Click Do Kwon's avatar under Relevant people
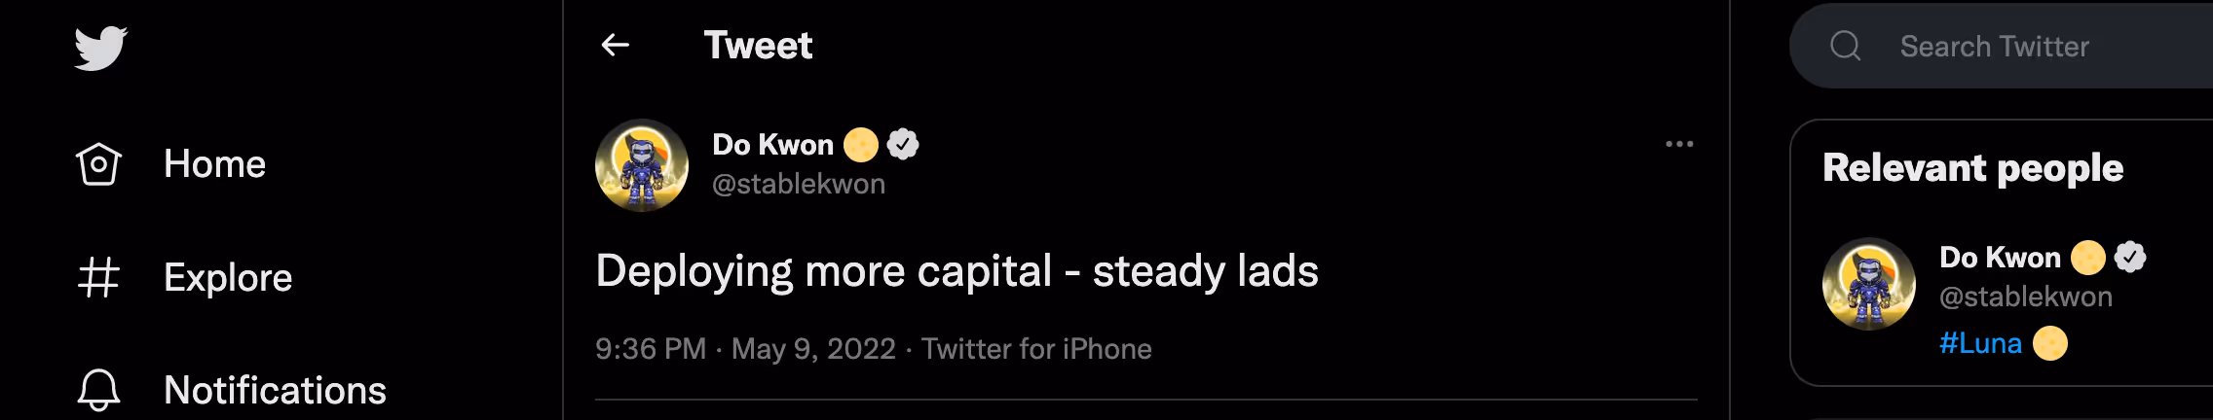This screenshot has height=420, width=2213. pyautogui.click(x=1869, y=284)
